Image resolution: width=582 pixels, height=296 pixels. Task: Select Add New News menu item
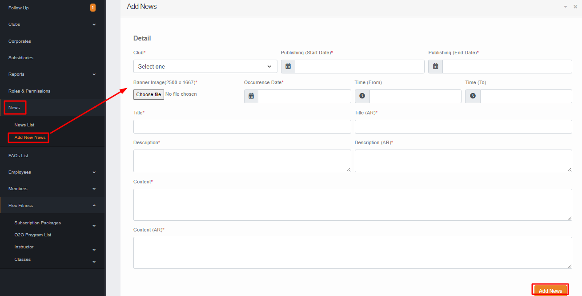[x=30, y=138]
